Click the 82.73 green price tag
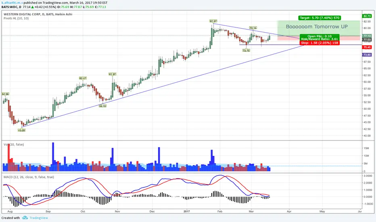 pos(367,16)
